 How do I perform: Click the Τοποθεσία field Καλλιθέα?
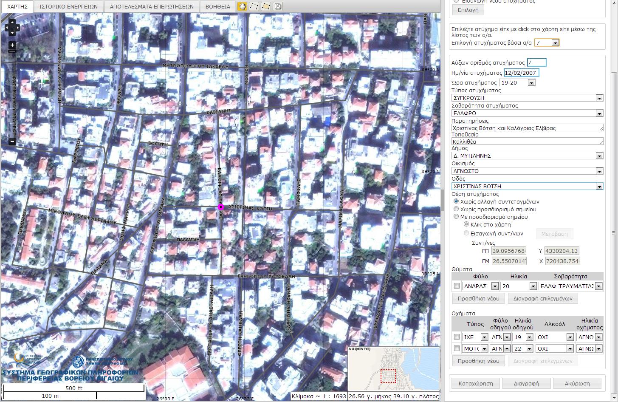pyautogui.click(x=527, y=141)
